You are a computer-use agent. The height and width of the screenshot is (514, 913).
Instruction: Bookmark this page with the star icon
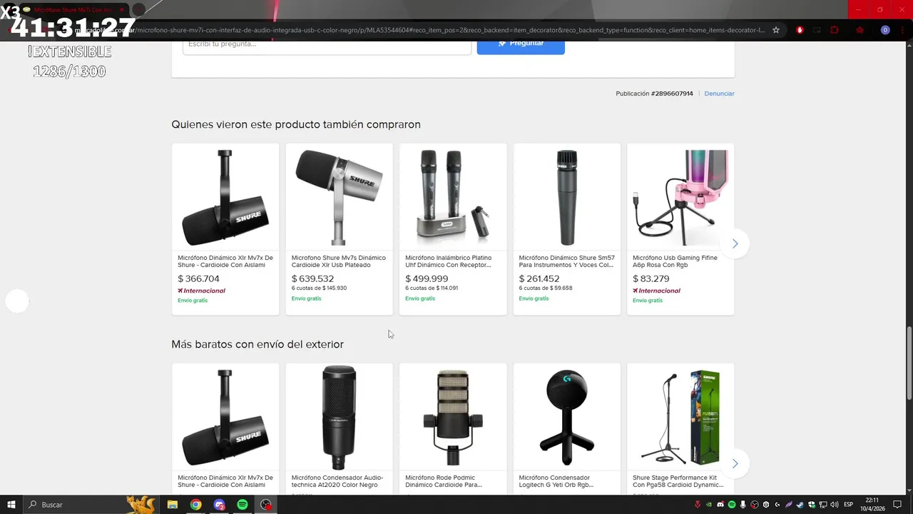click(x=776, y=30)
